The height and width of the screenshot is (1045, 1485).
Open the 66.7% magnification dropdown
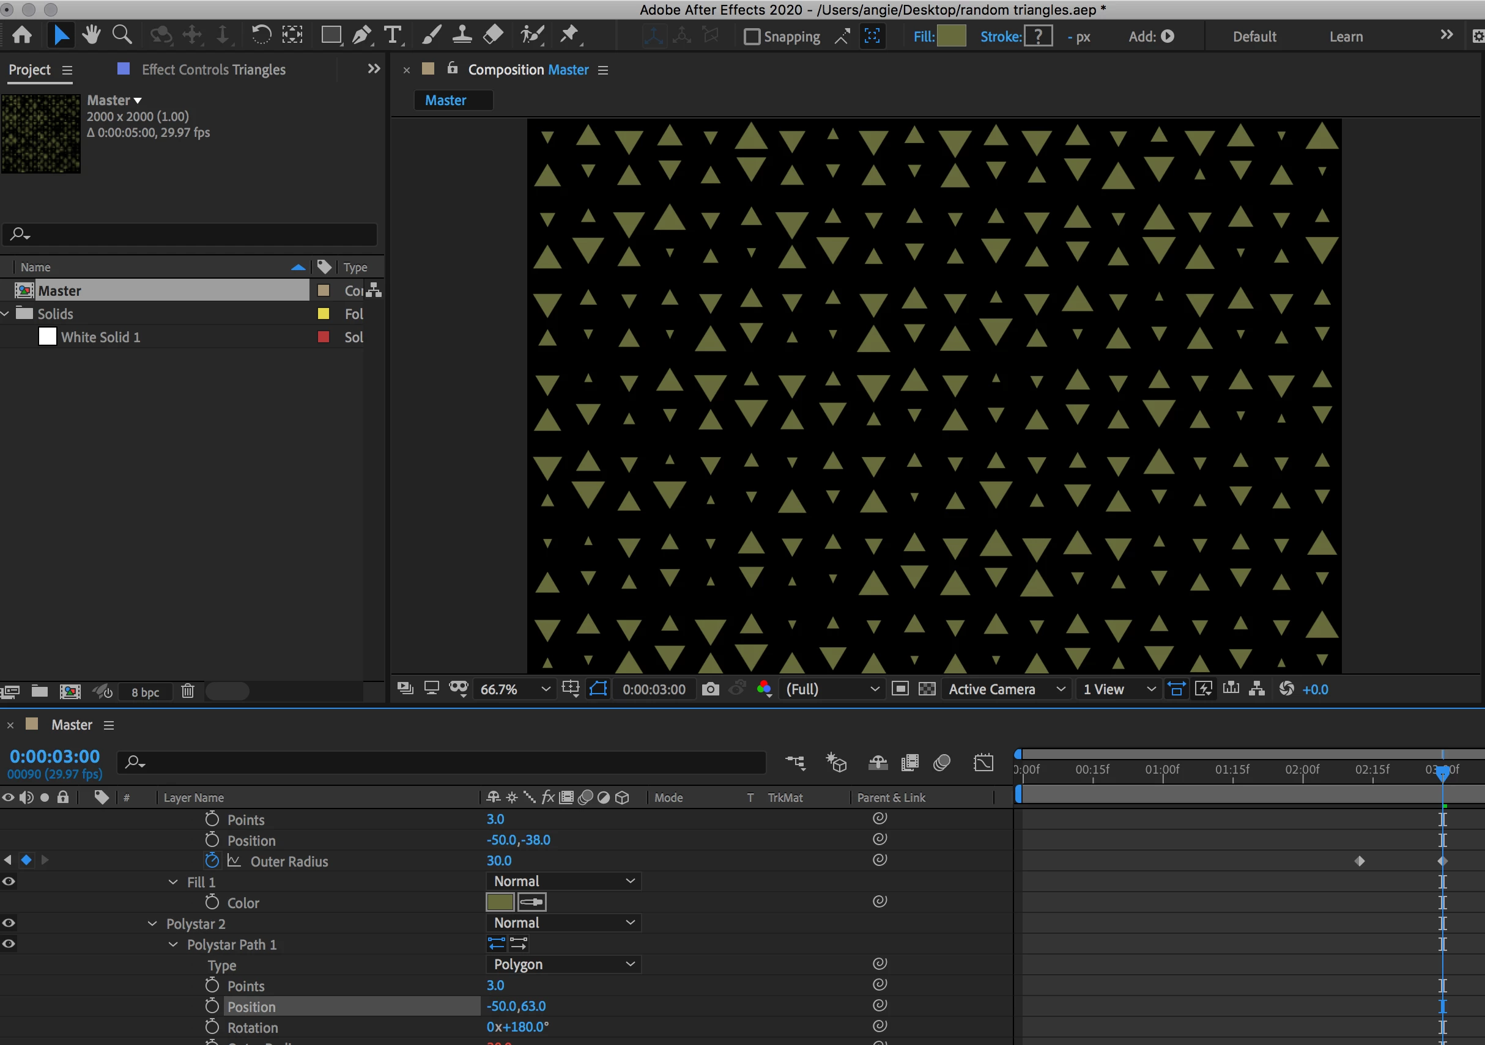click(x=515, y=689)
